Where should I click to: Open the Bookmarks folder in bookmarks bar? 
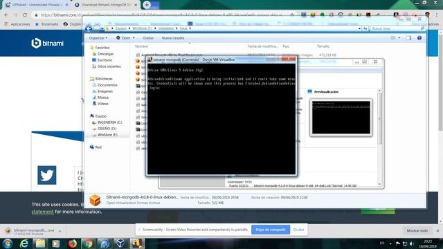(x=46, y=24)
